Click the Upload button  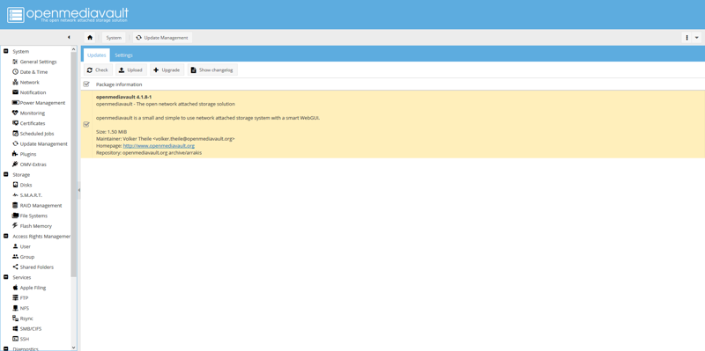pos(130,70)
